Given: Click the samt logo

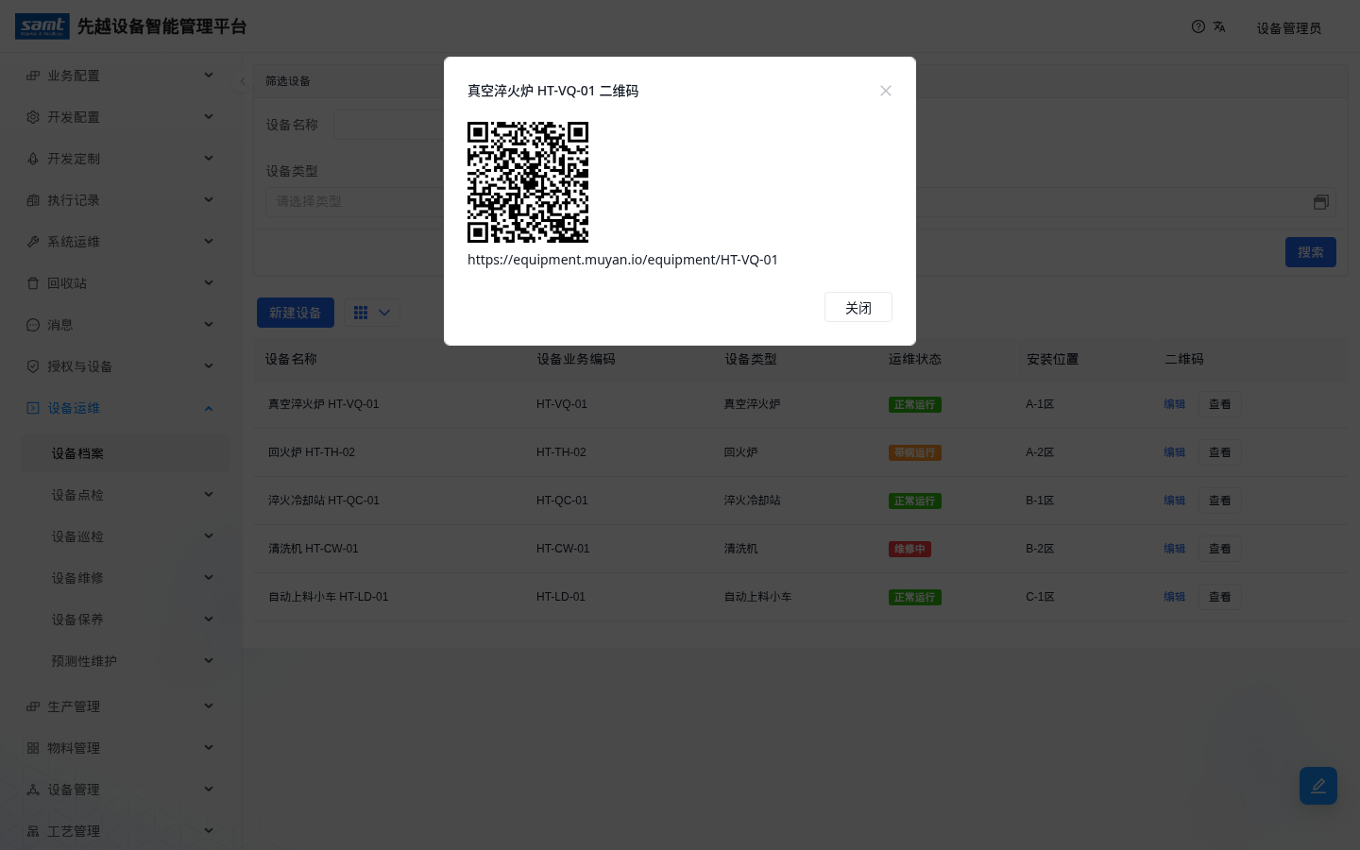Looking at the screenshot, I should point(42,26).
